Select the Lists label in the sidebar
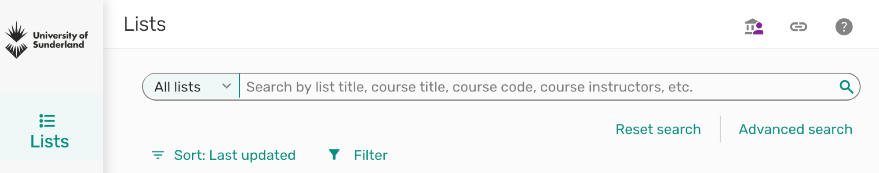The width and height of the screenshot is (879, 173). click(x=50, y=141)
